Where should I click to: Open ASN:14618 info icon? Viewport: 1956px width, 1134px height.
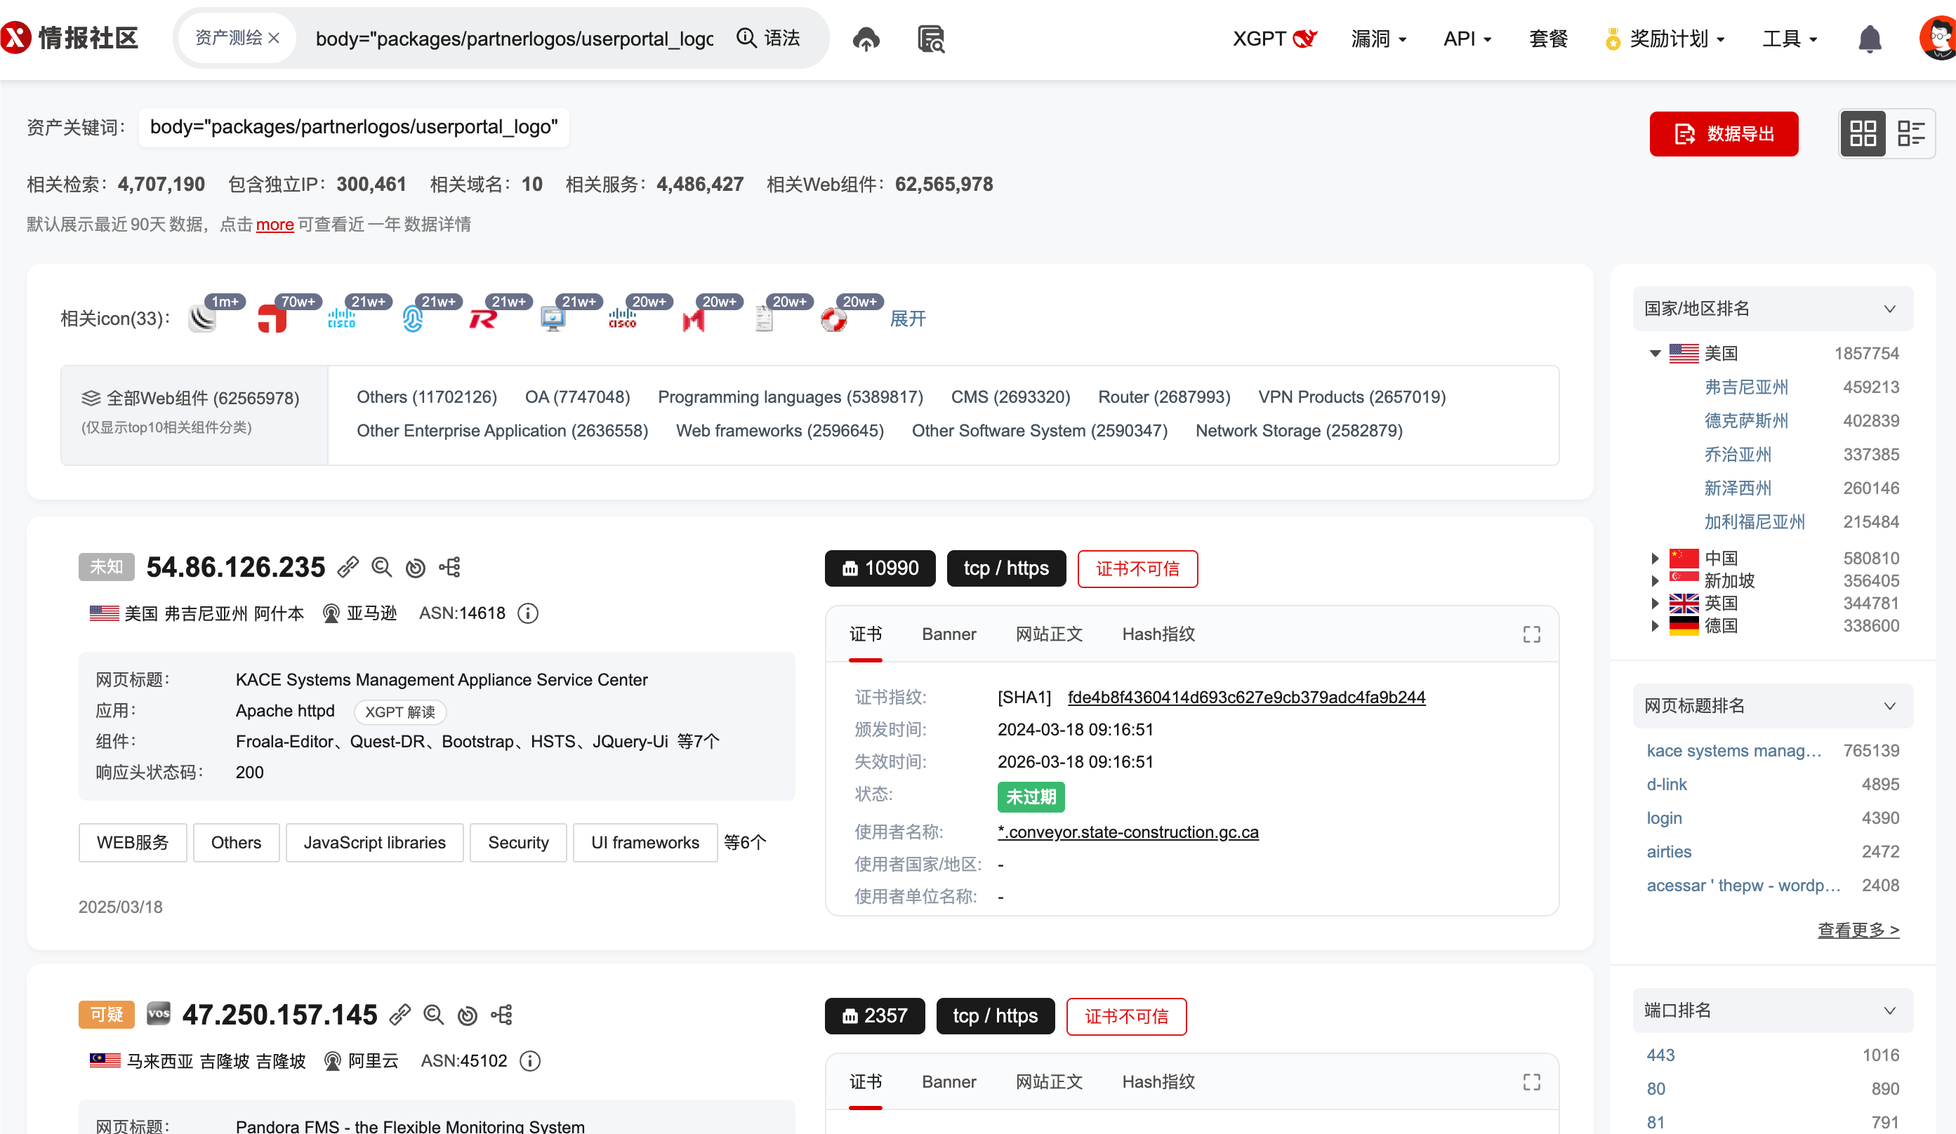pos(528,613)
